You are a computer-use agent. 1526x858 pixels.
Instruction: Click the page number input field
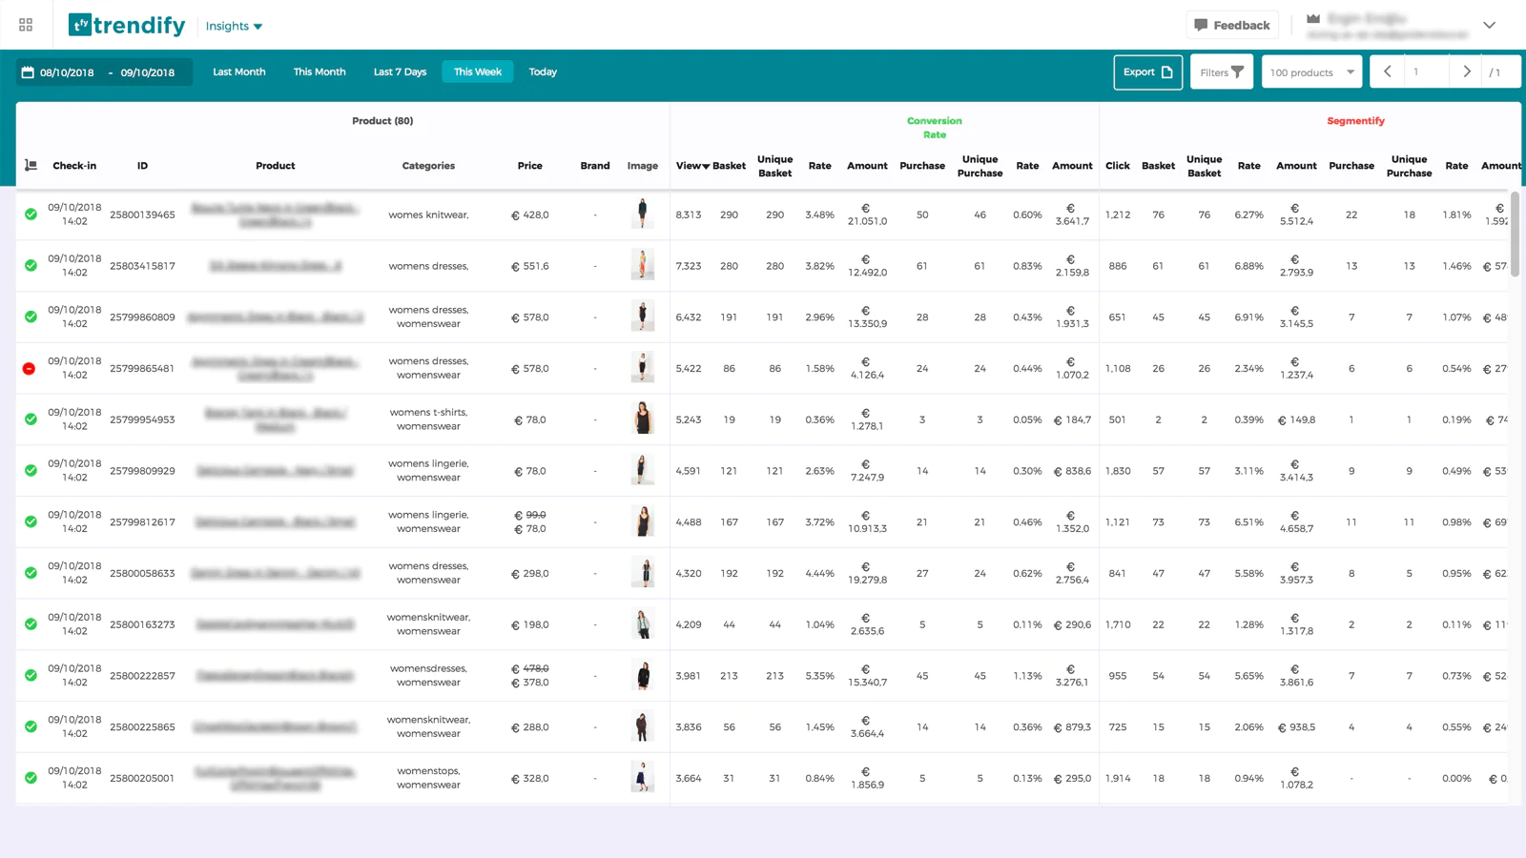click(1426, 72)
